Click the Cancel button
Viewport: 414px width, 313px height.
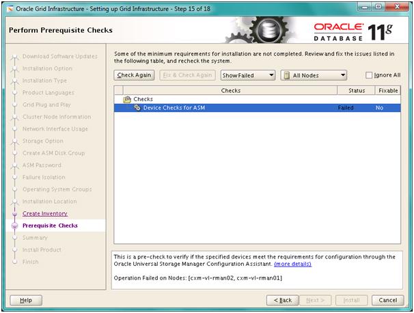coord(387,300)
